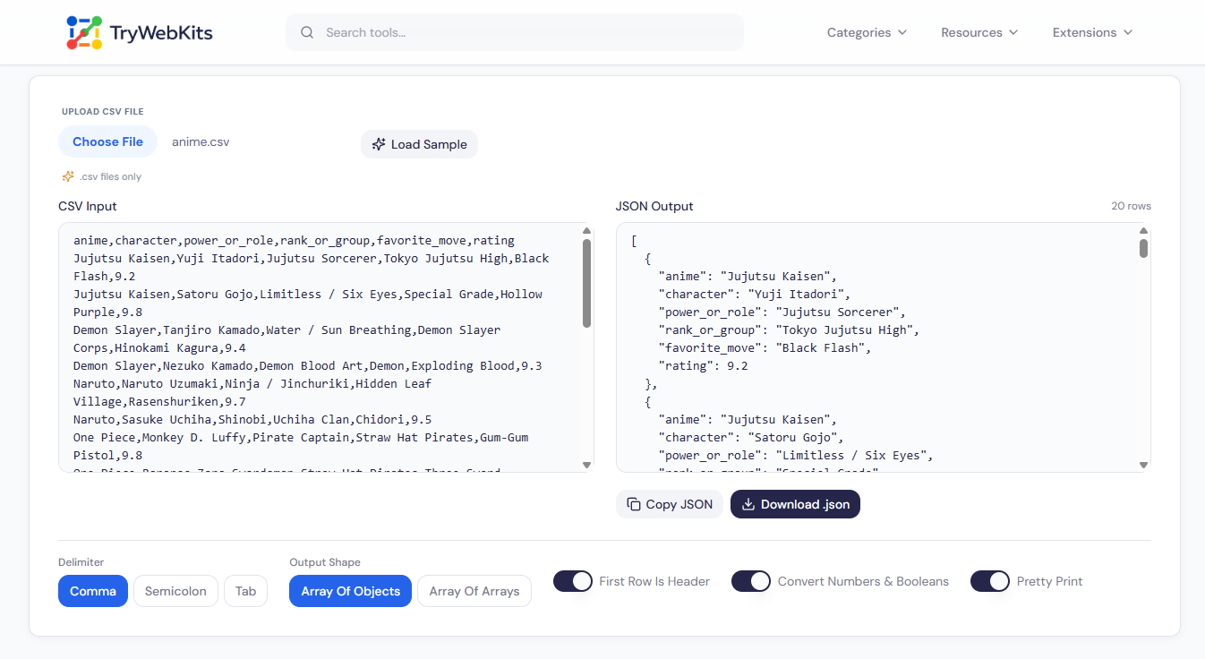Open the Extensions dropdown menu
Viewport: 1205px width, 659px height.
point(1092,32)
